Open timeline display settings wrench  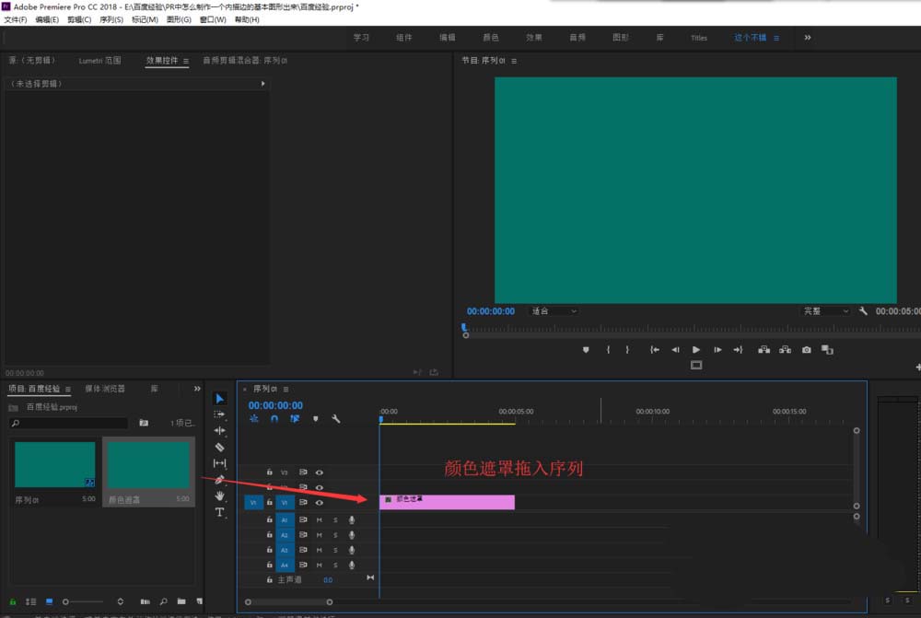point(336,419)
